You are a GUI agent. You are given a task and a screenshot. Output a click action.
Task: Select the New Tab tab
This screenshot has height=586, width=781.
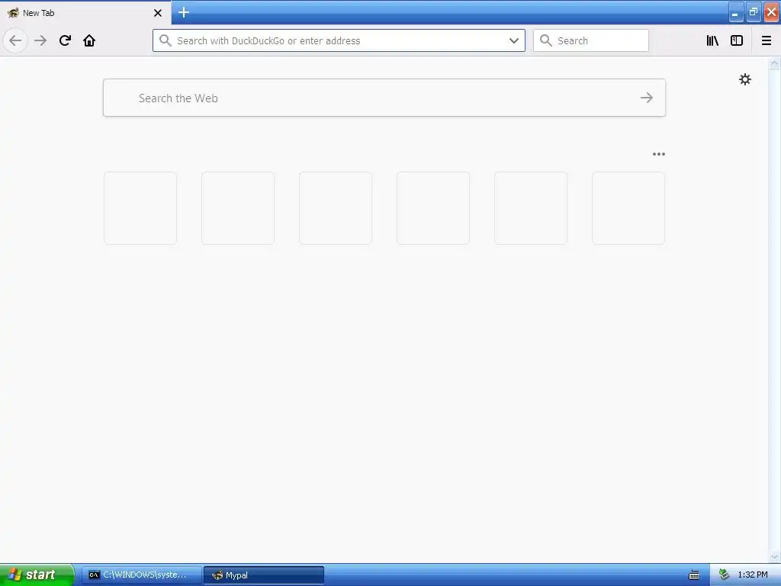[85, 13]
